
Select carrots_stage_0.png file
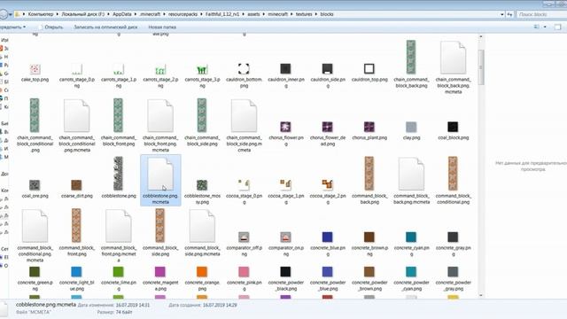[77, 69]
